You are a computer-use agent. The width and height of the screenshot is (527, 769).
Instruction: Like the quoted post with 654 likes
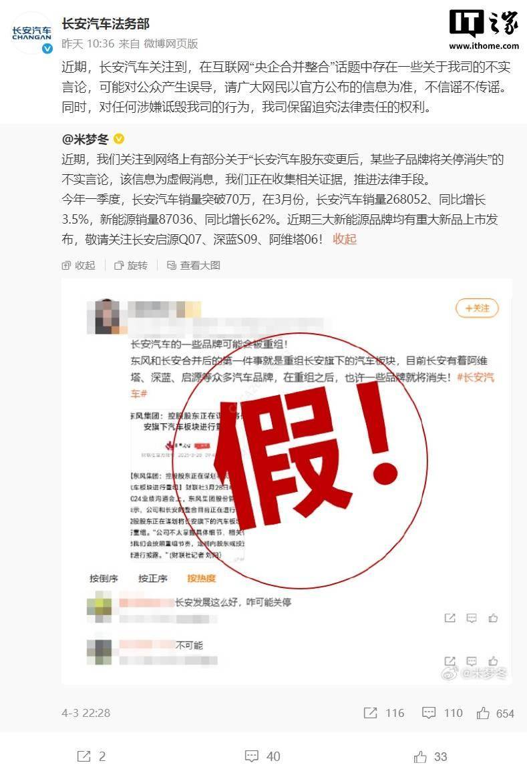(x=496, y=713)
